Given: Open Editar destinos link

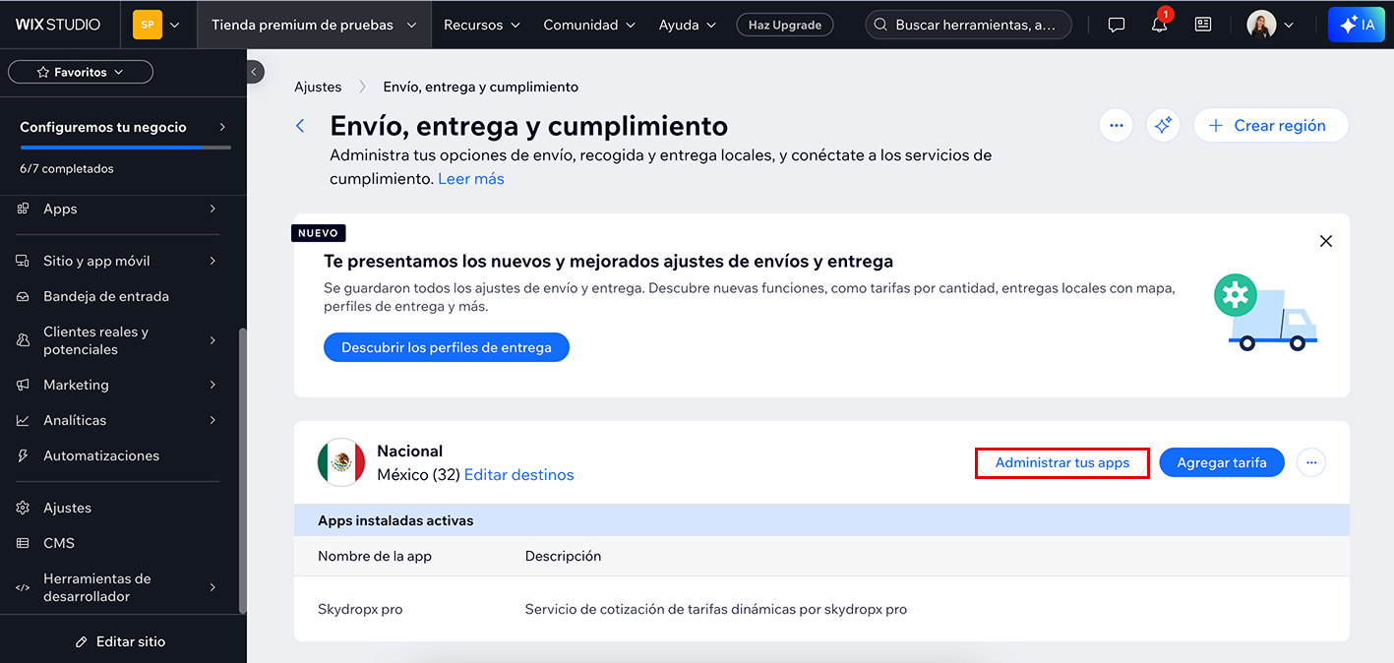Looking at the screenshot, I should pyautogui.click(x=518, y=474).
